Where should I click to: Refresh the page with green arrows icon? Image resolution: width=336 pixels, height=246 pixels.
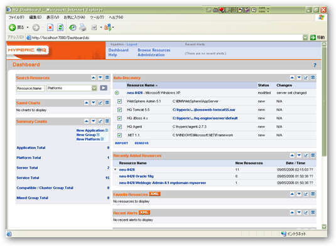point(60,28)
